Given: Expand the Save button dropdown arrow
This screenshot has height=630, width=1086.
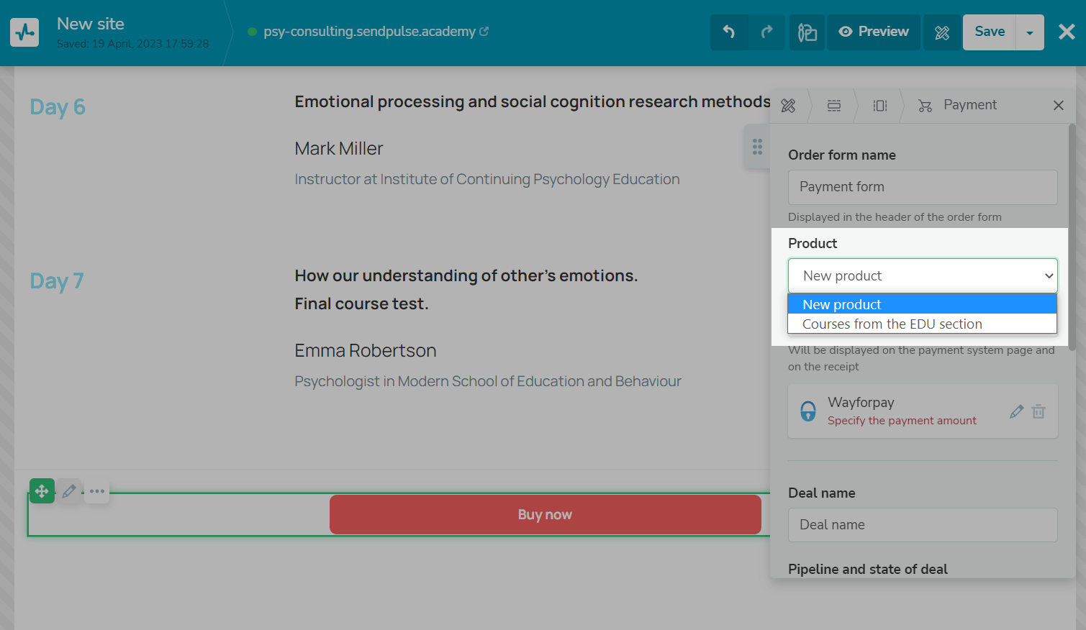Looking at the screenshot, I should [x=1030, y=32].
